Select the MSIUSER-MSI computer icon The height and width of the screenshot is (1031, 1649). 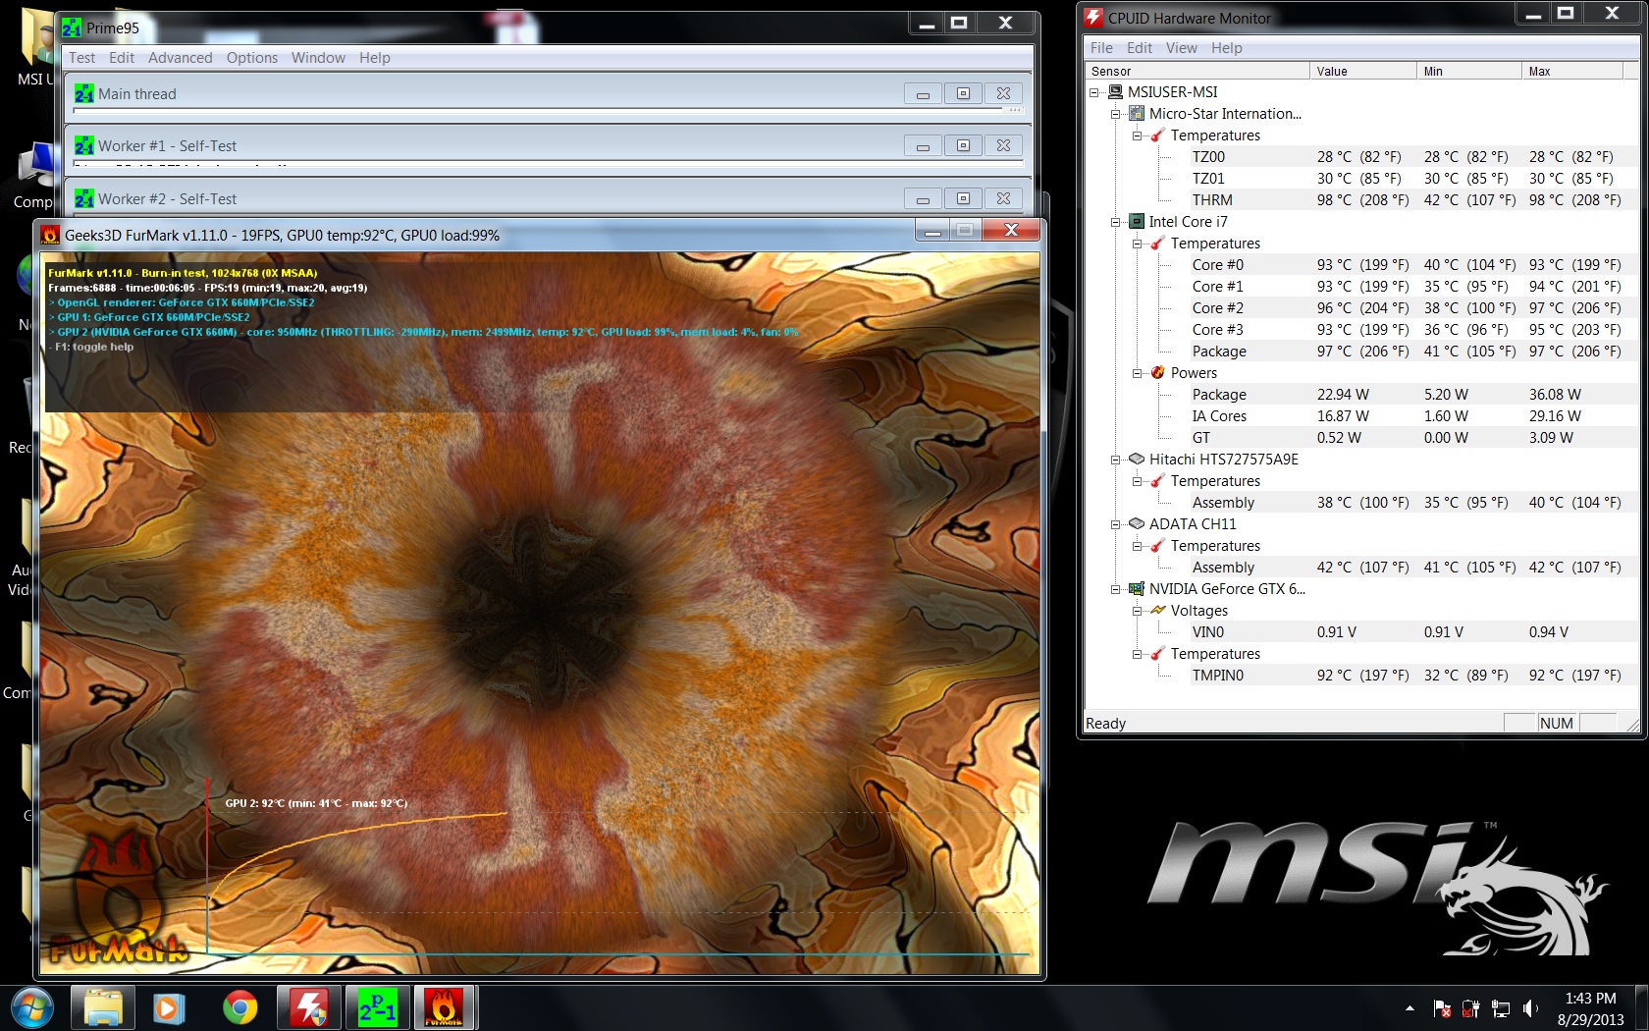tap(1115, 91)
